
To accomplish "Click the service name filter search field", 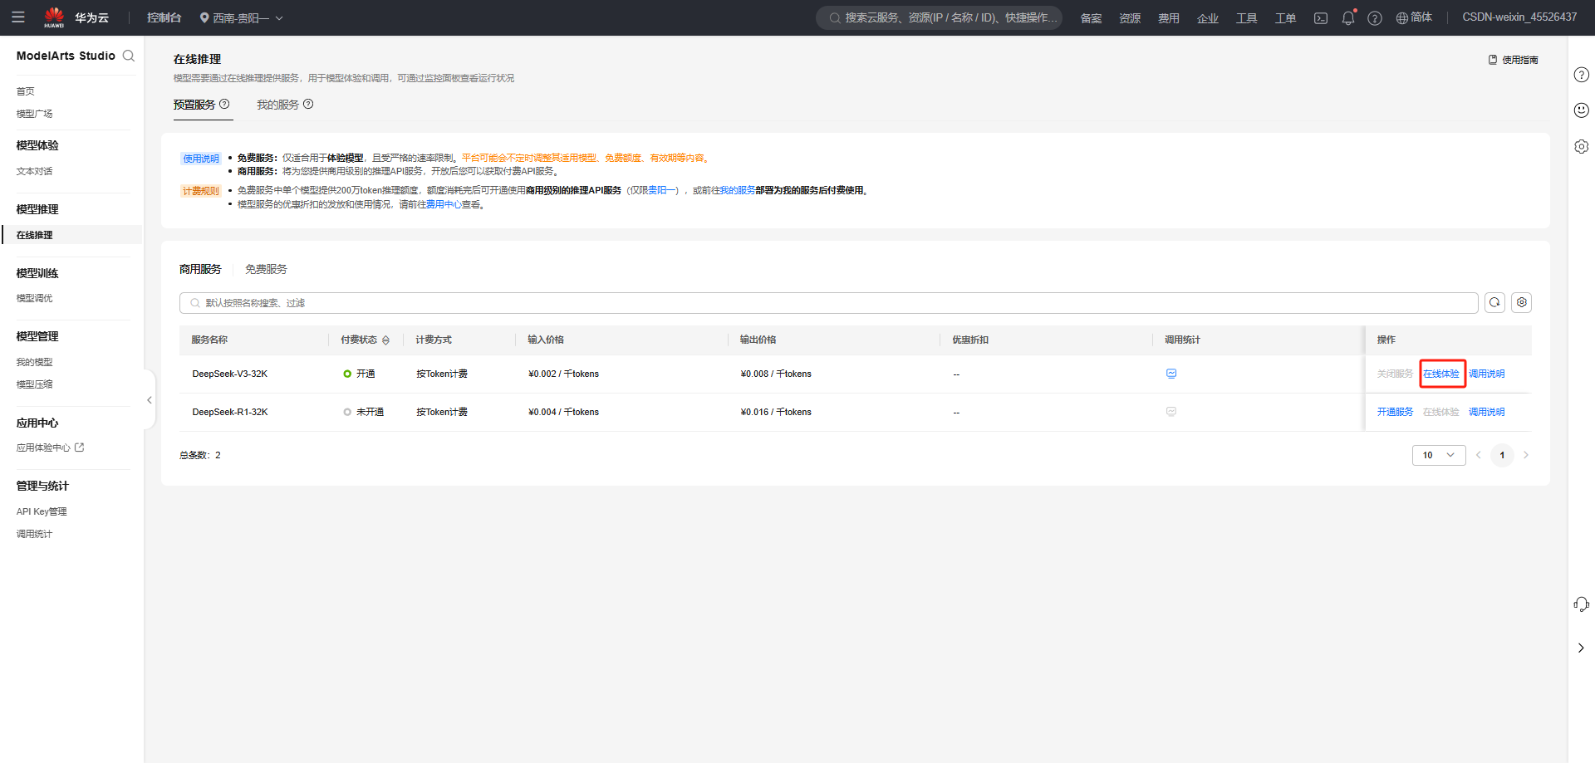I will click(x=829, y=303).
